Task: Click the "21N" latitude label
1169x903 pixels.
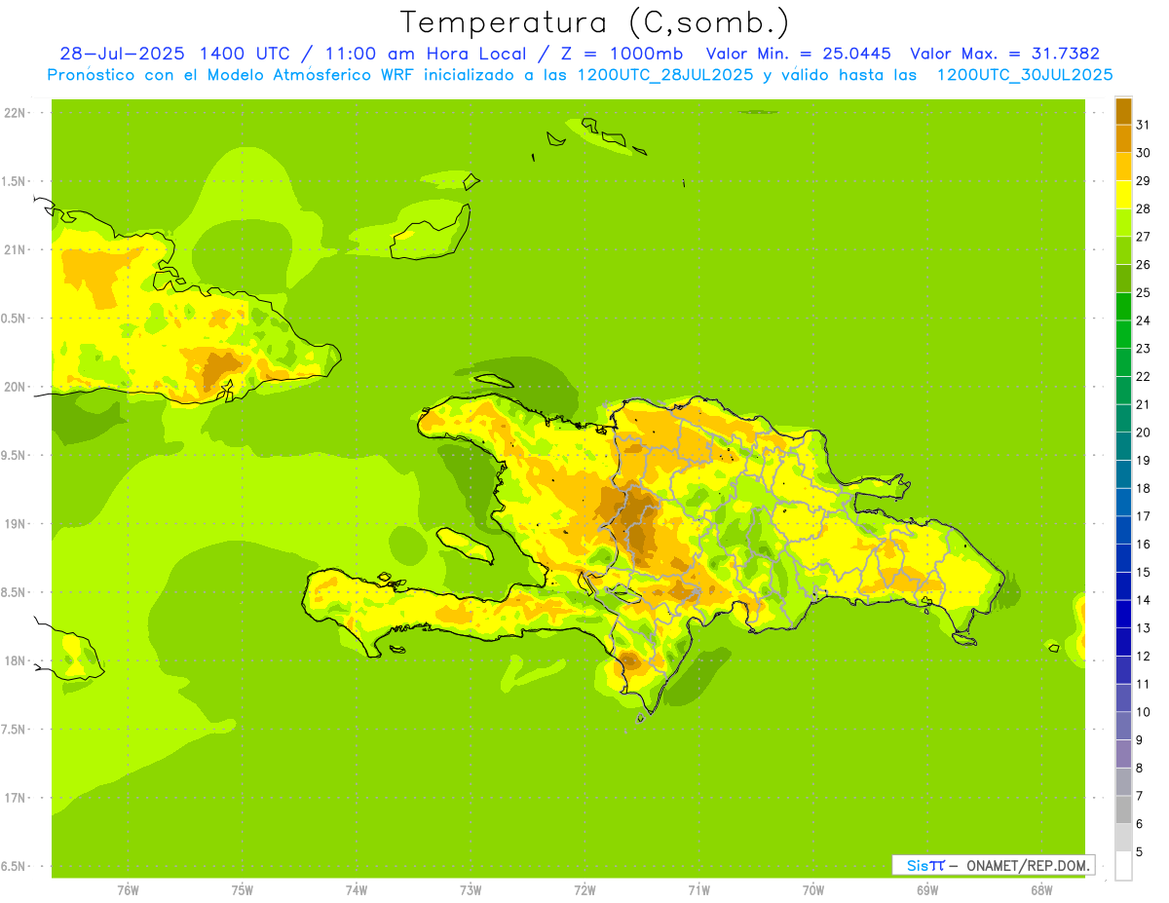Action: point(16,250)
